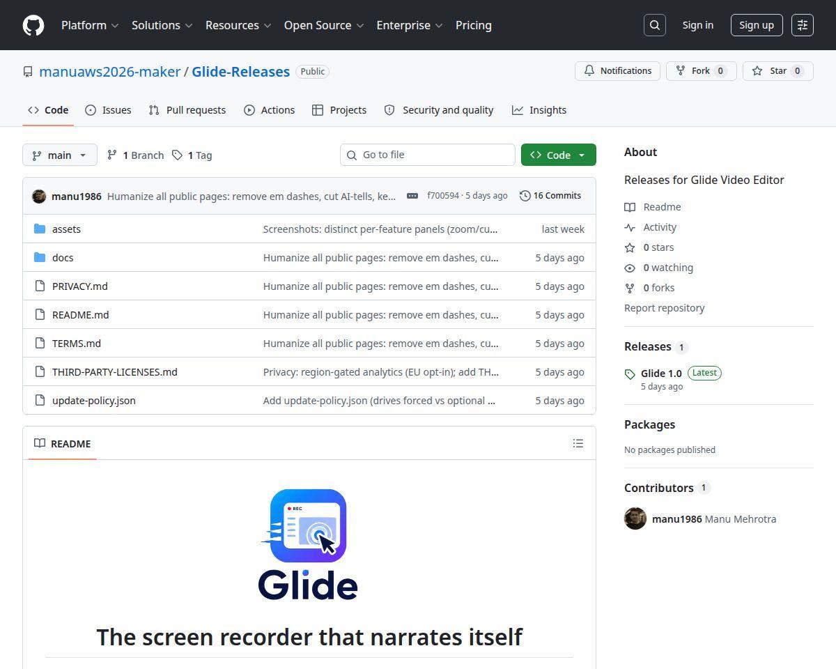Screen dimensions: 836x669
Task: Open commit hash f700594
Action: [x=443, y=196]
